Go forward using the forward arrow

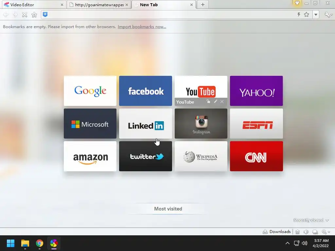pos(15,15)
